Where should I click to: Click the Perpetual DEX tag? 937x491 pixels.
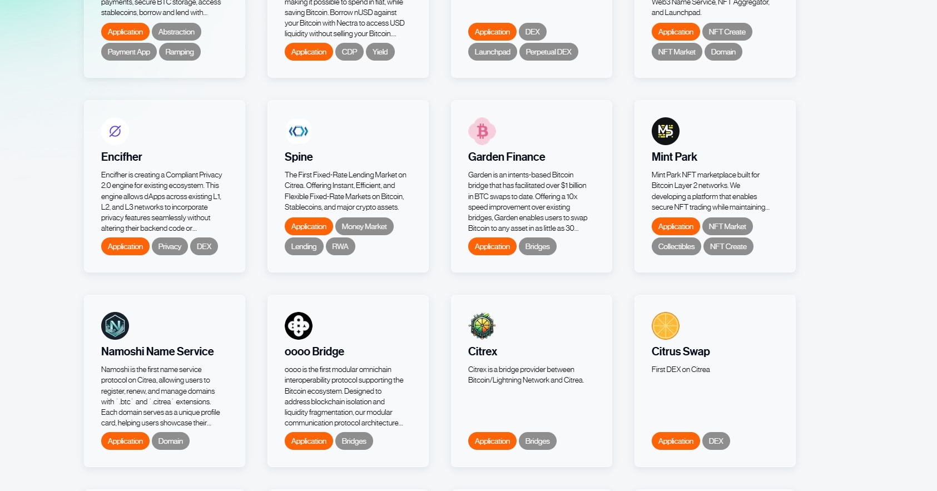coord(548,52)
